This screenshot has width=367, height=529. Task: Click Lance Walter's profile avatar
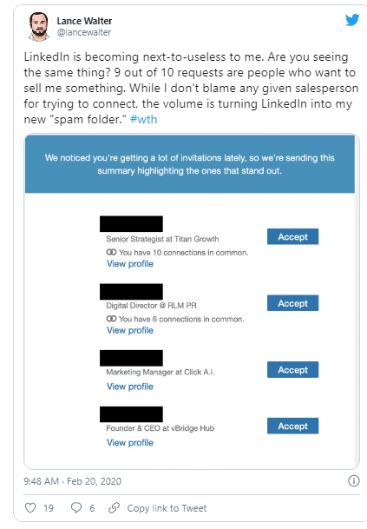[38, 27]
